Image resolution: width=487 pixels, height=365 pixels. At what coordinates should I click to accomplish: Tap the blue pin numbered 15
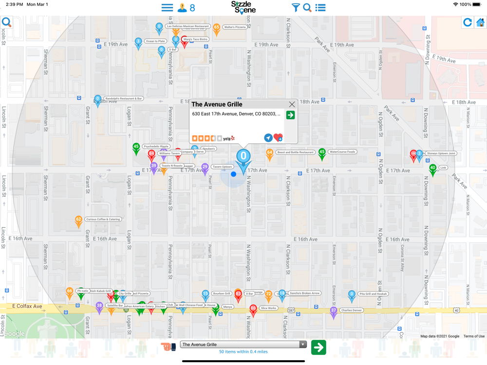(x=206, y=296)
